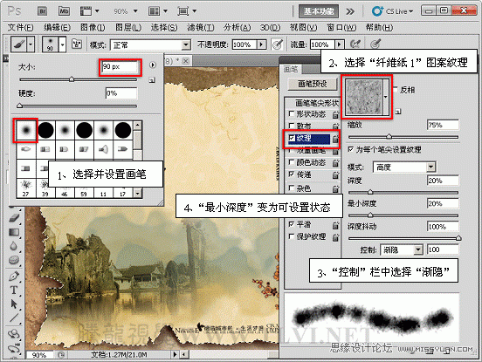Open the 分析(A) menu

[x=237, y=27]
